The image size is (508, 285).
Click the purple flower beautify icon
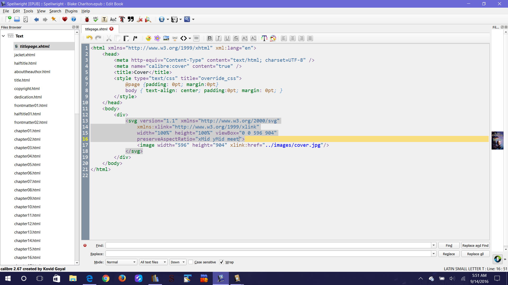click(x=157, y=38)
